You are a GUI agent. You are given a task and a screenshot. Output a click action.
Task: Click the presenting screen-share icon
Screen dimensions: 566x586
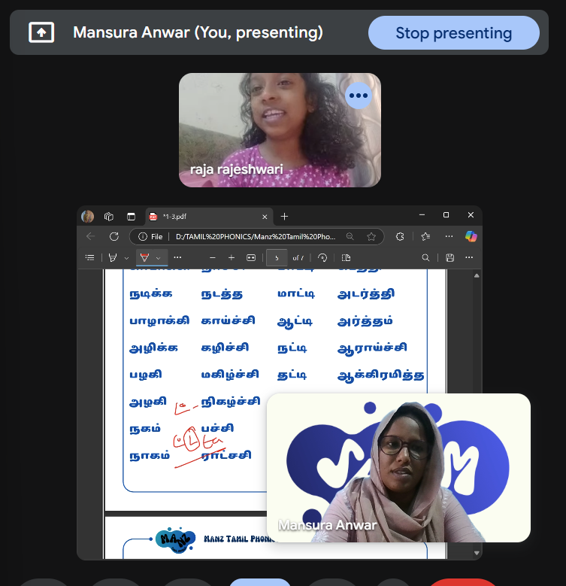pyautogui.click(x=41, y=32)
